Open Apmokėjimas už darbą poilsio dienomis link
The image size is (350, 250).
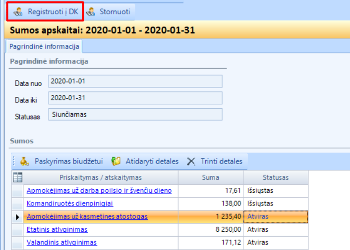pyautogui.click(x=99, y=190)
